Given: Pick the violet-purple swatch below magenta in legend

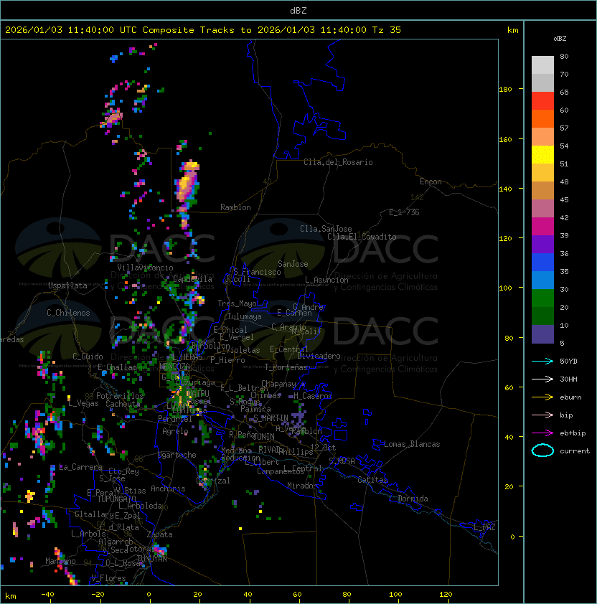Looking at the screenshot, I should [542, 244].
